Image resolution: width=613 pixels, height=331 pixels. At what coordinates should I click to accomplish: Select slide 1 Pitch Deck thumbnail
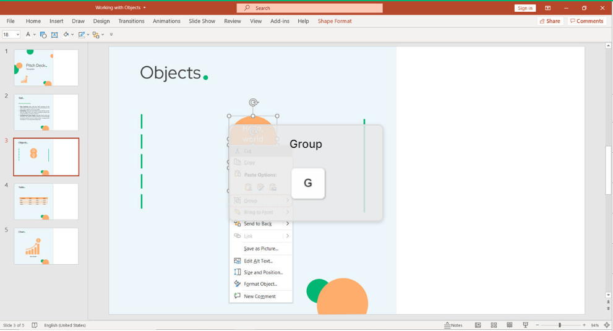click(46, 67)
